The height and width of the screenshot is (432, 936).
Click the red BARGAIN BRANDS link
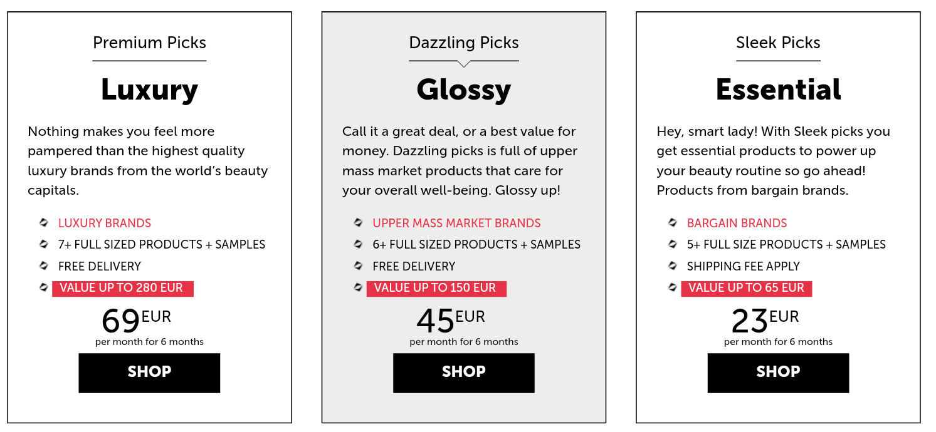click(x=737, y=223)
